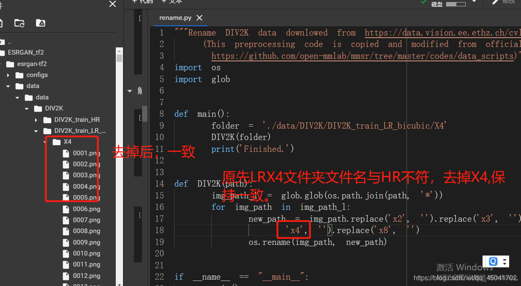Select the X4 folder name
Viewport: 521px width, 286px height.
tap(68, 142)
